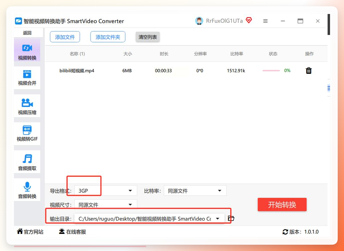Click the 0*0 resolution cell
Screen dimensions: 344x251
200,71
